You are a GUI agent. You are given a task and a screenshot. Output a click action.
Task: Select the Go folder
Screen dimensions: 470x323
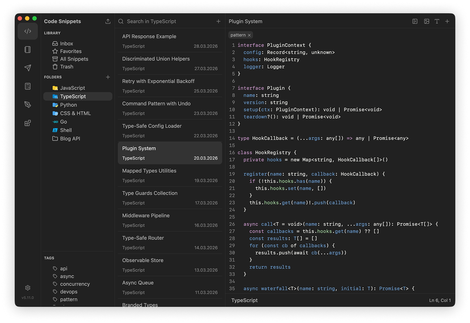click(x=78, y=122)
